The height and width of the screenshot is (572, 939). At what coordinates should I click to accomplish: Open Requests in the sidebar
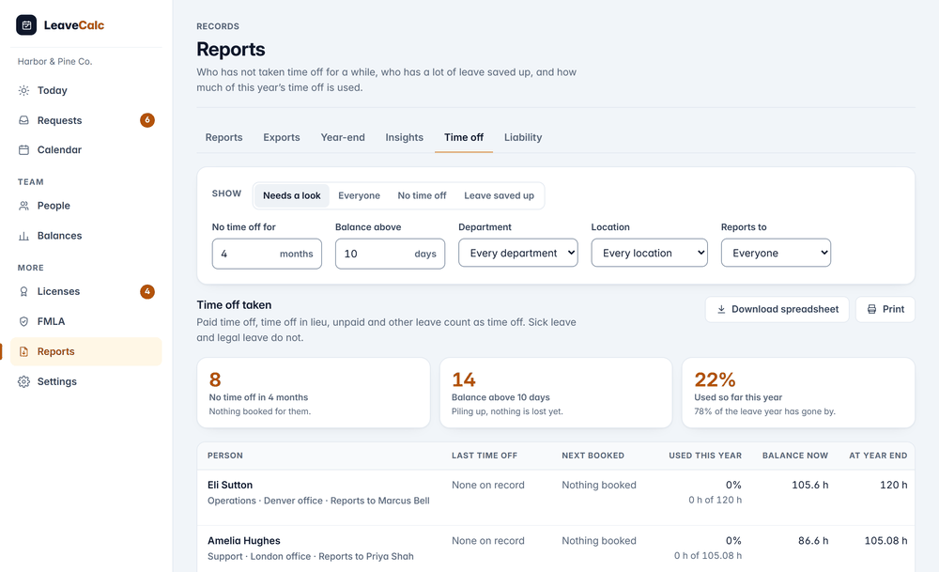tap(86, 120)
